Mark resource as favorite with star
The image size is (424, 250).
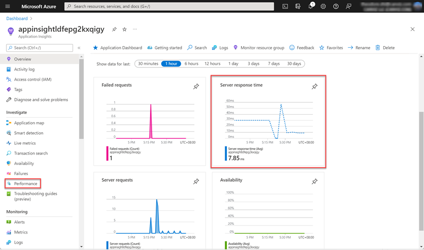(125, 29)
